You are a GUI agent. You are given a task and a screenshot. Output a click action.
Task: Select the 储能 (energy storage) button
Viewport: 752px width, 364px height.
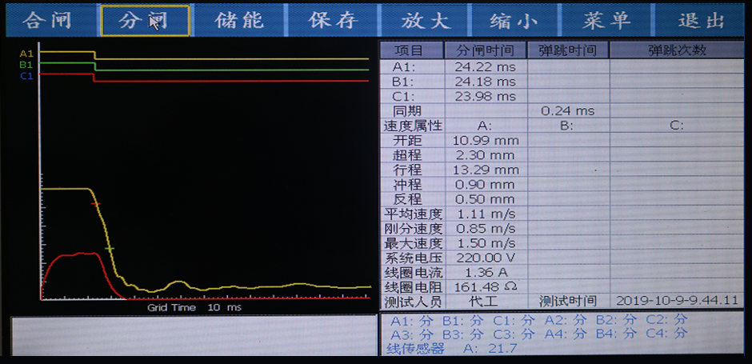[239, 21]
